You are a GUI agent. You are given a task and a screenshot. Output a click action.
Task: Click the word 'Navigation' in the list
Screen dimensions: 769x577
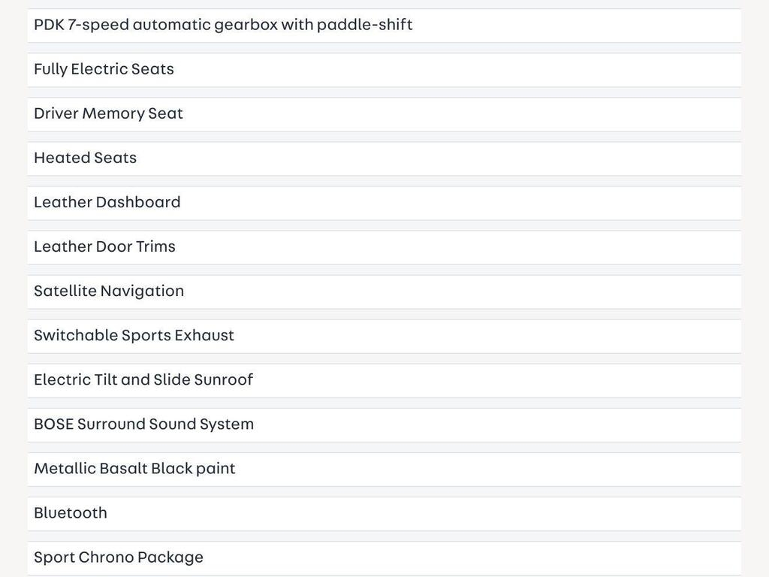click(142, 292)
